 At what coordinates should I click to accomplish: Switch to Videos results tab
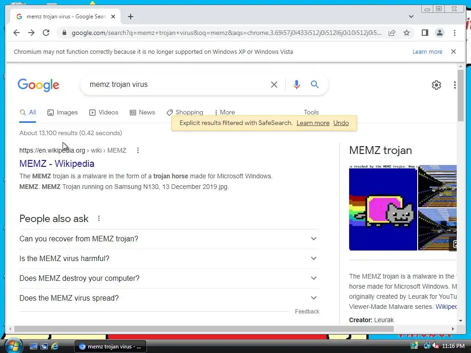coord(103,113)
